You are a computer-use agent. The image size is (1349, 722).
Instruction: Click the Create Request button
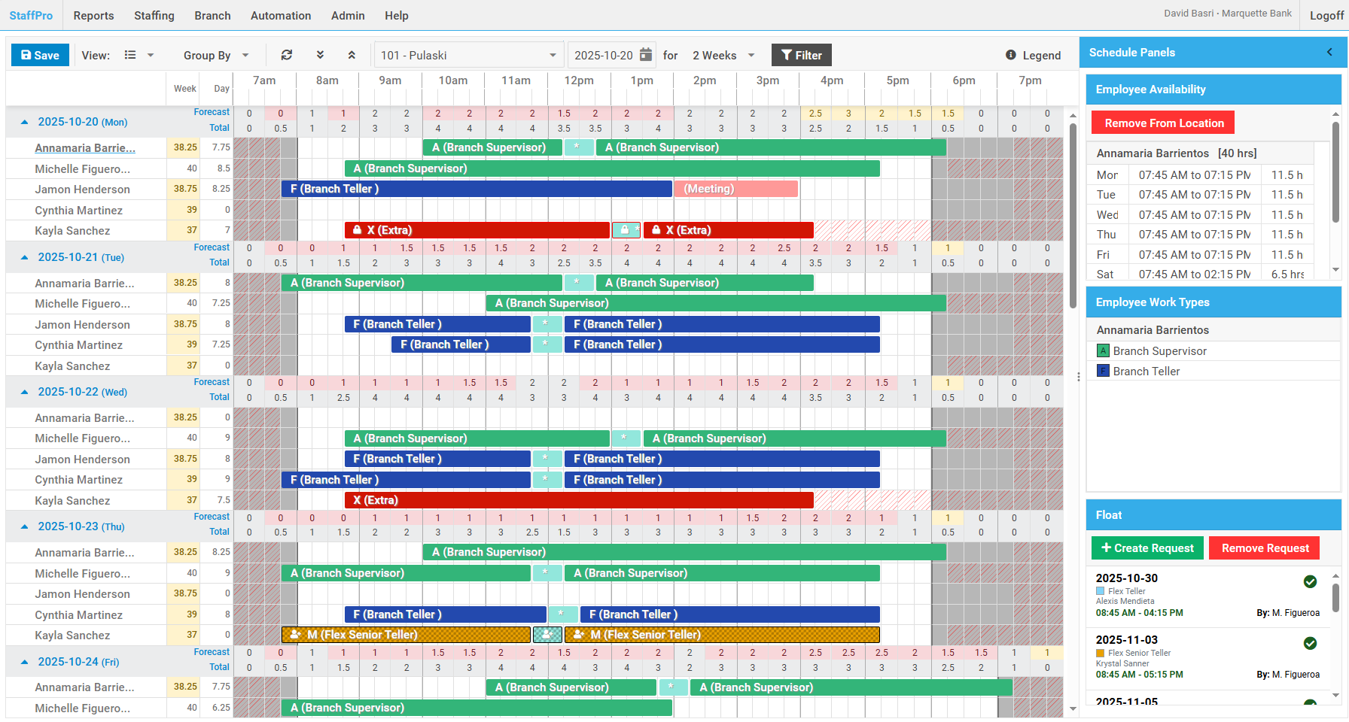pyautogui.click(x=1146, y=548)
